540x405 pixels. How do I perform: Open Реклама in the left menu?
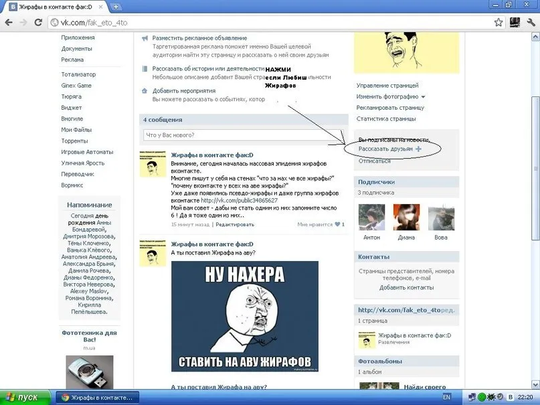pos(72,60)
